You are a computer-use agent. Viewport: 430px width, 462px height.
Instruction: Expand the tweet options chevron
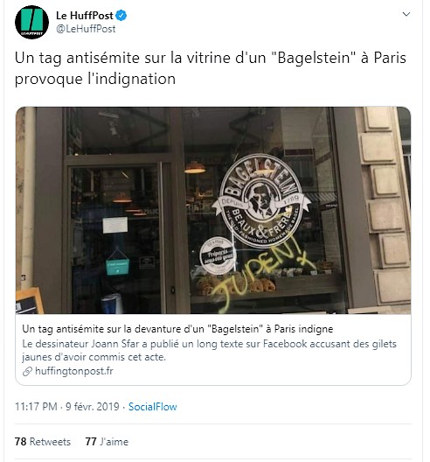coord(406,14)
